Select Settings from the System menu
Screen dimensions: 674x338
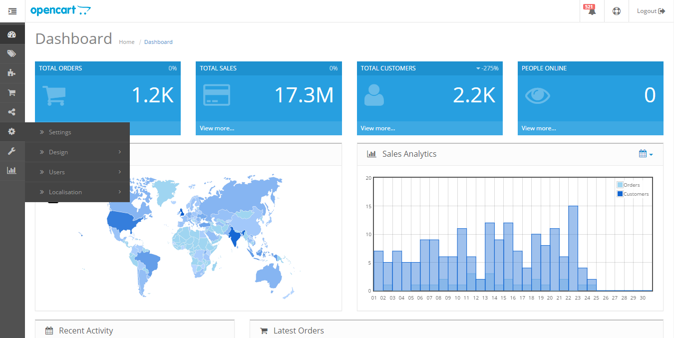pos(60,132)
